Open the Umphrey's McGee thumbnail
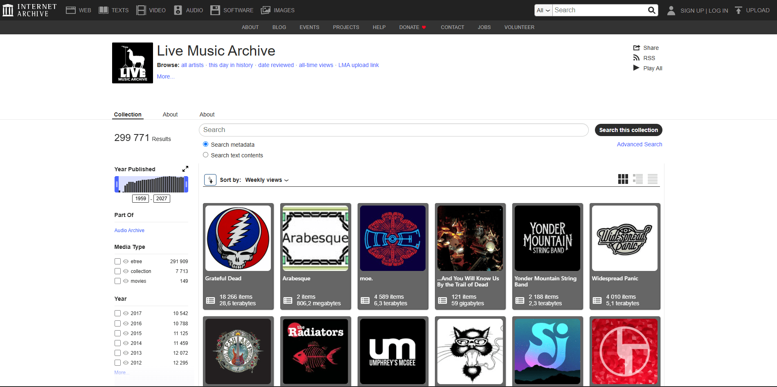Image resolution: width=777 pixels, height=387 pixels. (x=393, y=351)
